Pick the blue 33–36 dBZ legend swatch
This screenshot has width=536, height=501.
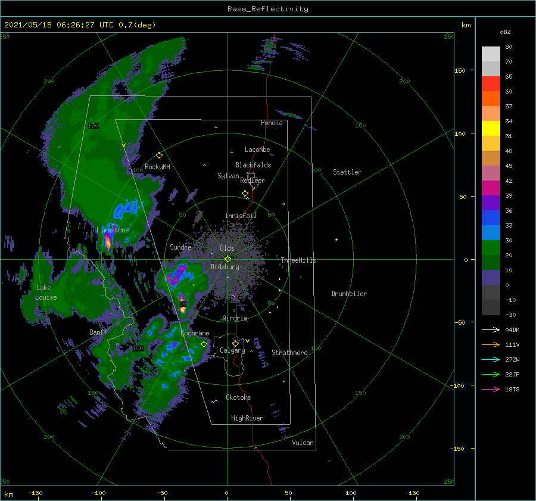(x=491, y=218)
